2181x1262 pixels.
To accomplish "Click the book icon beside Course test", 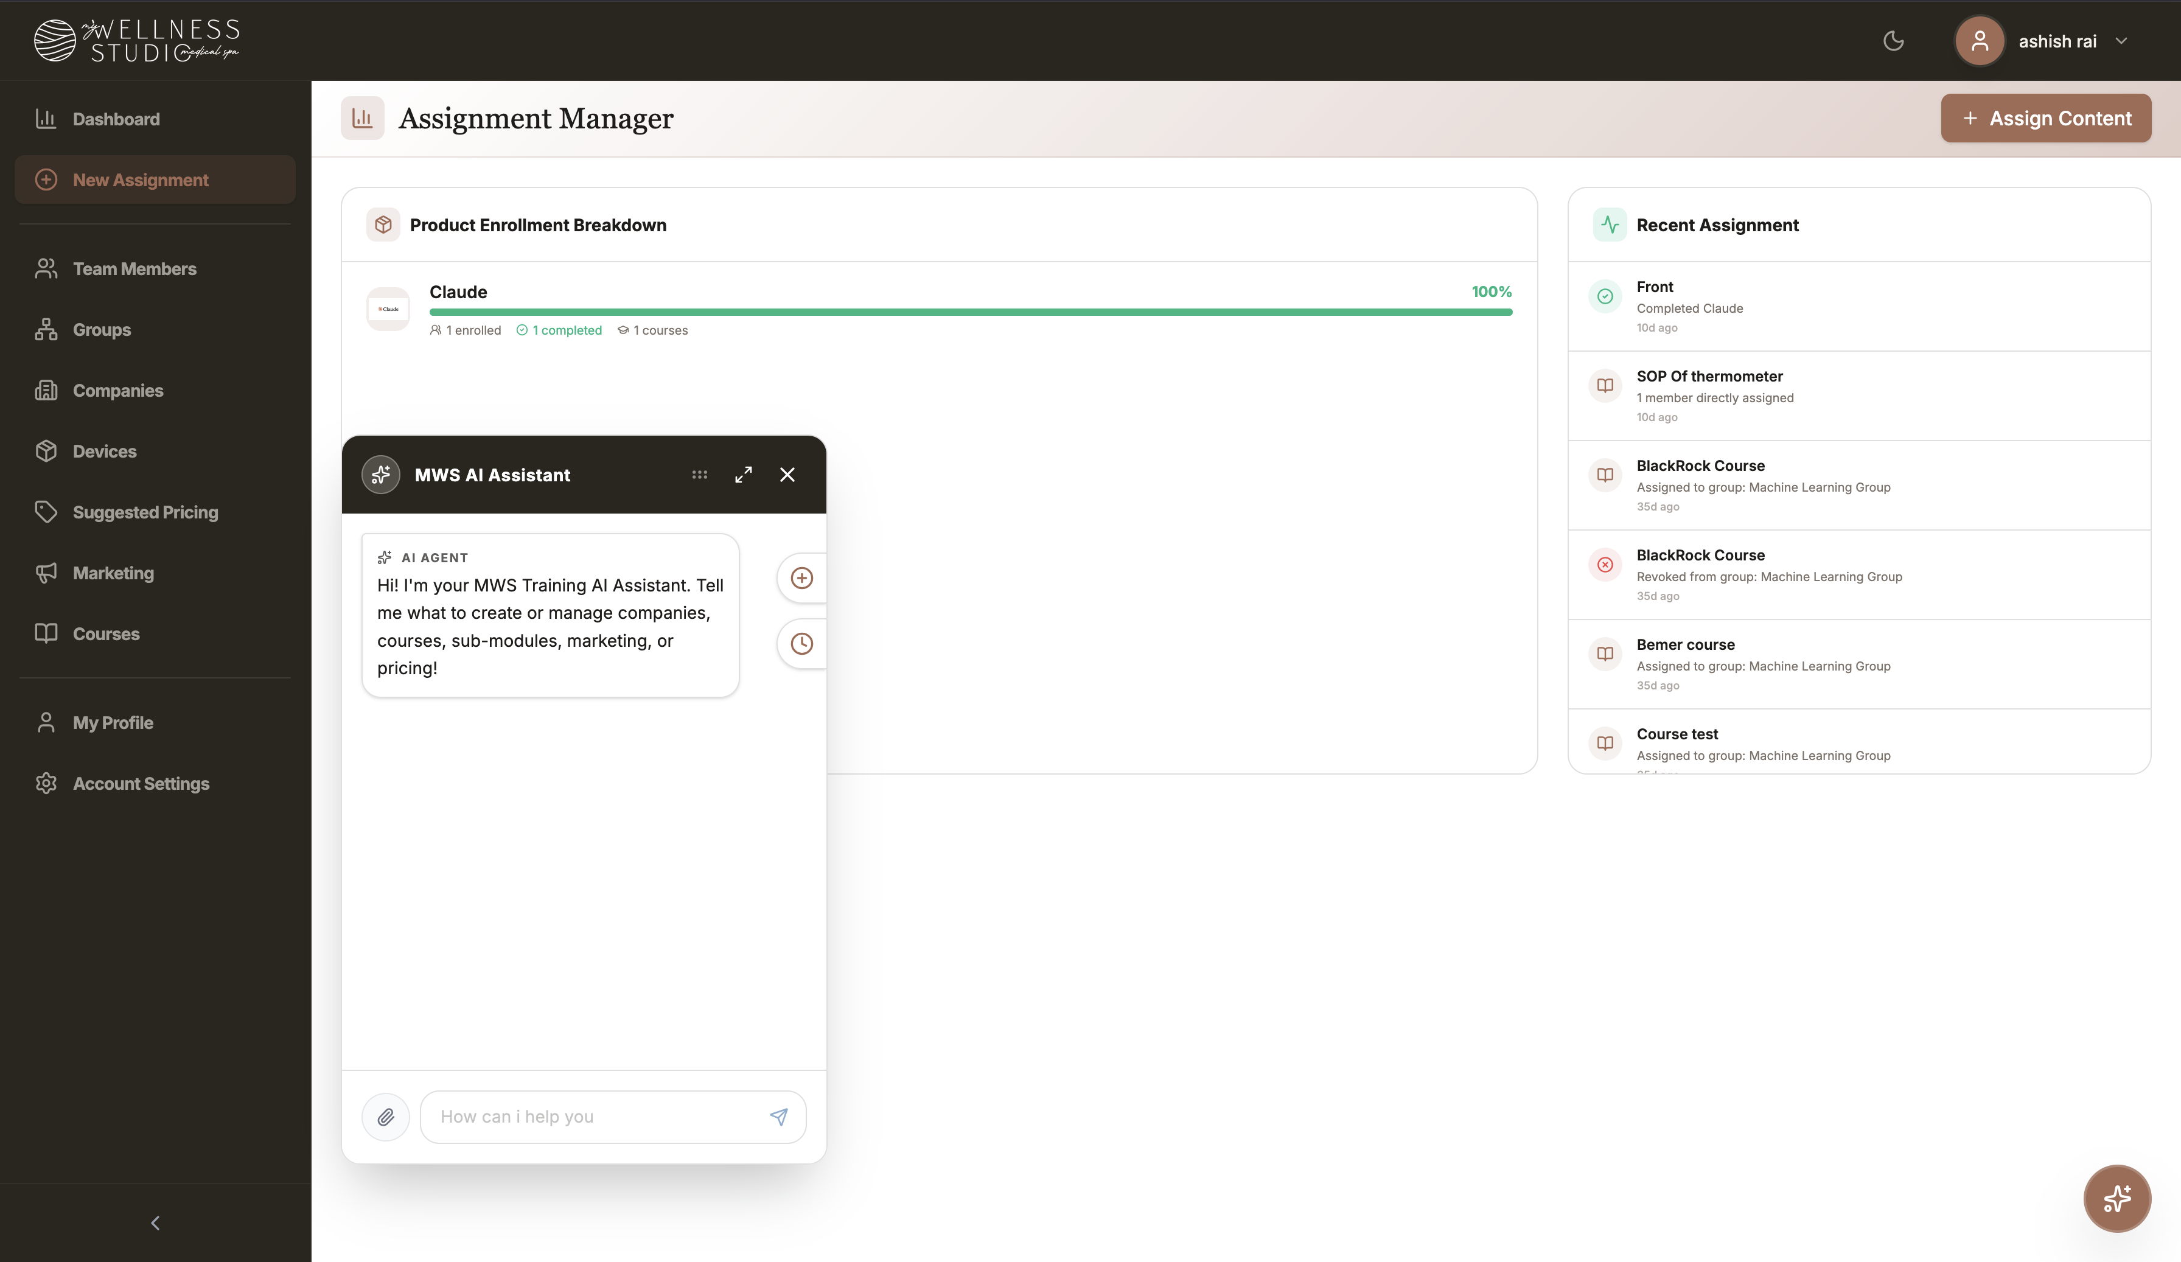I will pos(1605,743).
